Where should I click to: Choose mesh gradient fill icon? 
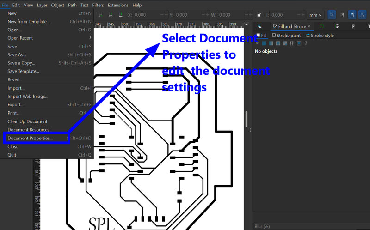pos(285,43)
